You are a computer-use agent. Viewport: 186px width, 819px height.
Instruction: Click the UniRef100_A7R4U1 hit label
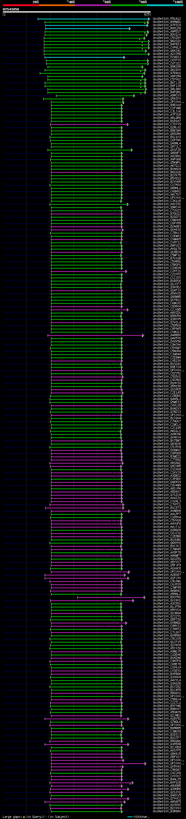pos(167,74)
